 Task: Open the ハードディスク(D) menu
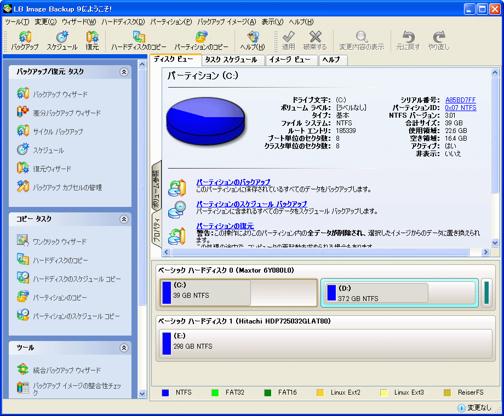tap(123, 22)
